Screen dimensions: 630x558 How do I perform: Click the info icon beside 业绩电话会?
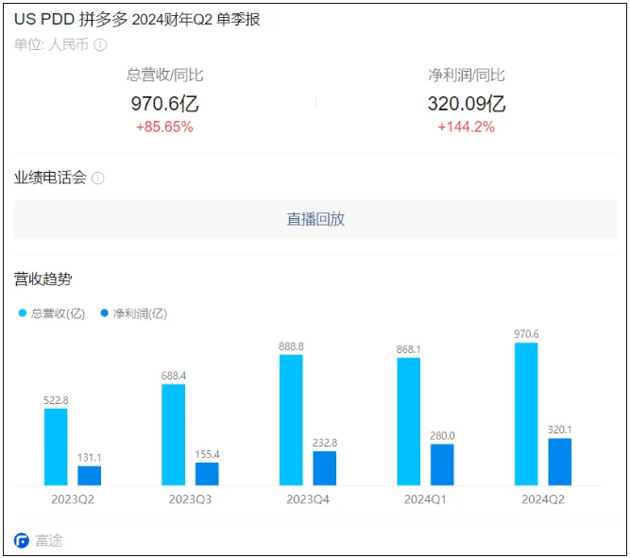(98, 178)
